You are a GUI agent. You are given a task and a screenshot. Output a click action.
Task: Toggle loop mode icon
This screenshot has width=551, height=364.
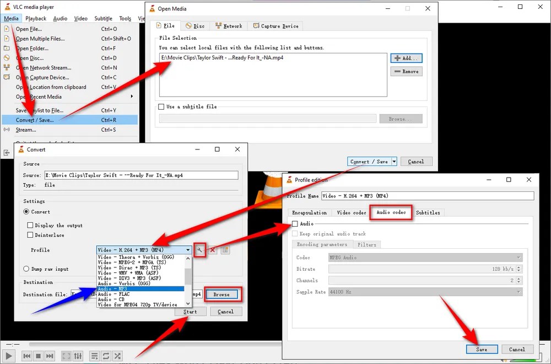(106, 356)
